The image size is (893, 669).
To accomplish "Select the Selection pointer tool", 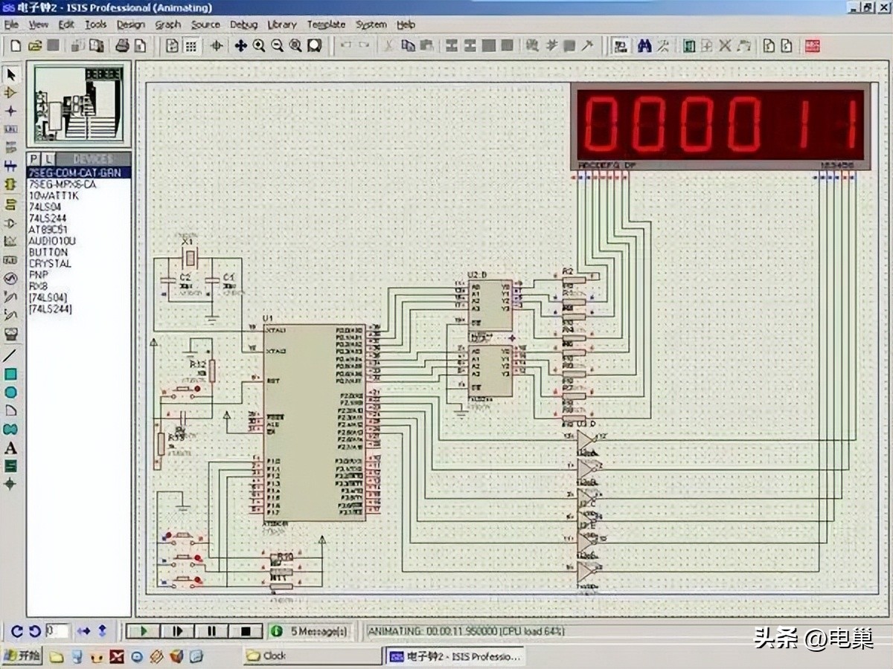I will 10,76.
